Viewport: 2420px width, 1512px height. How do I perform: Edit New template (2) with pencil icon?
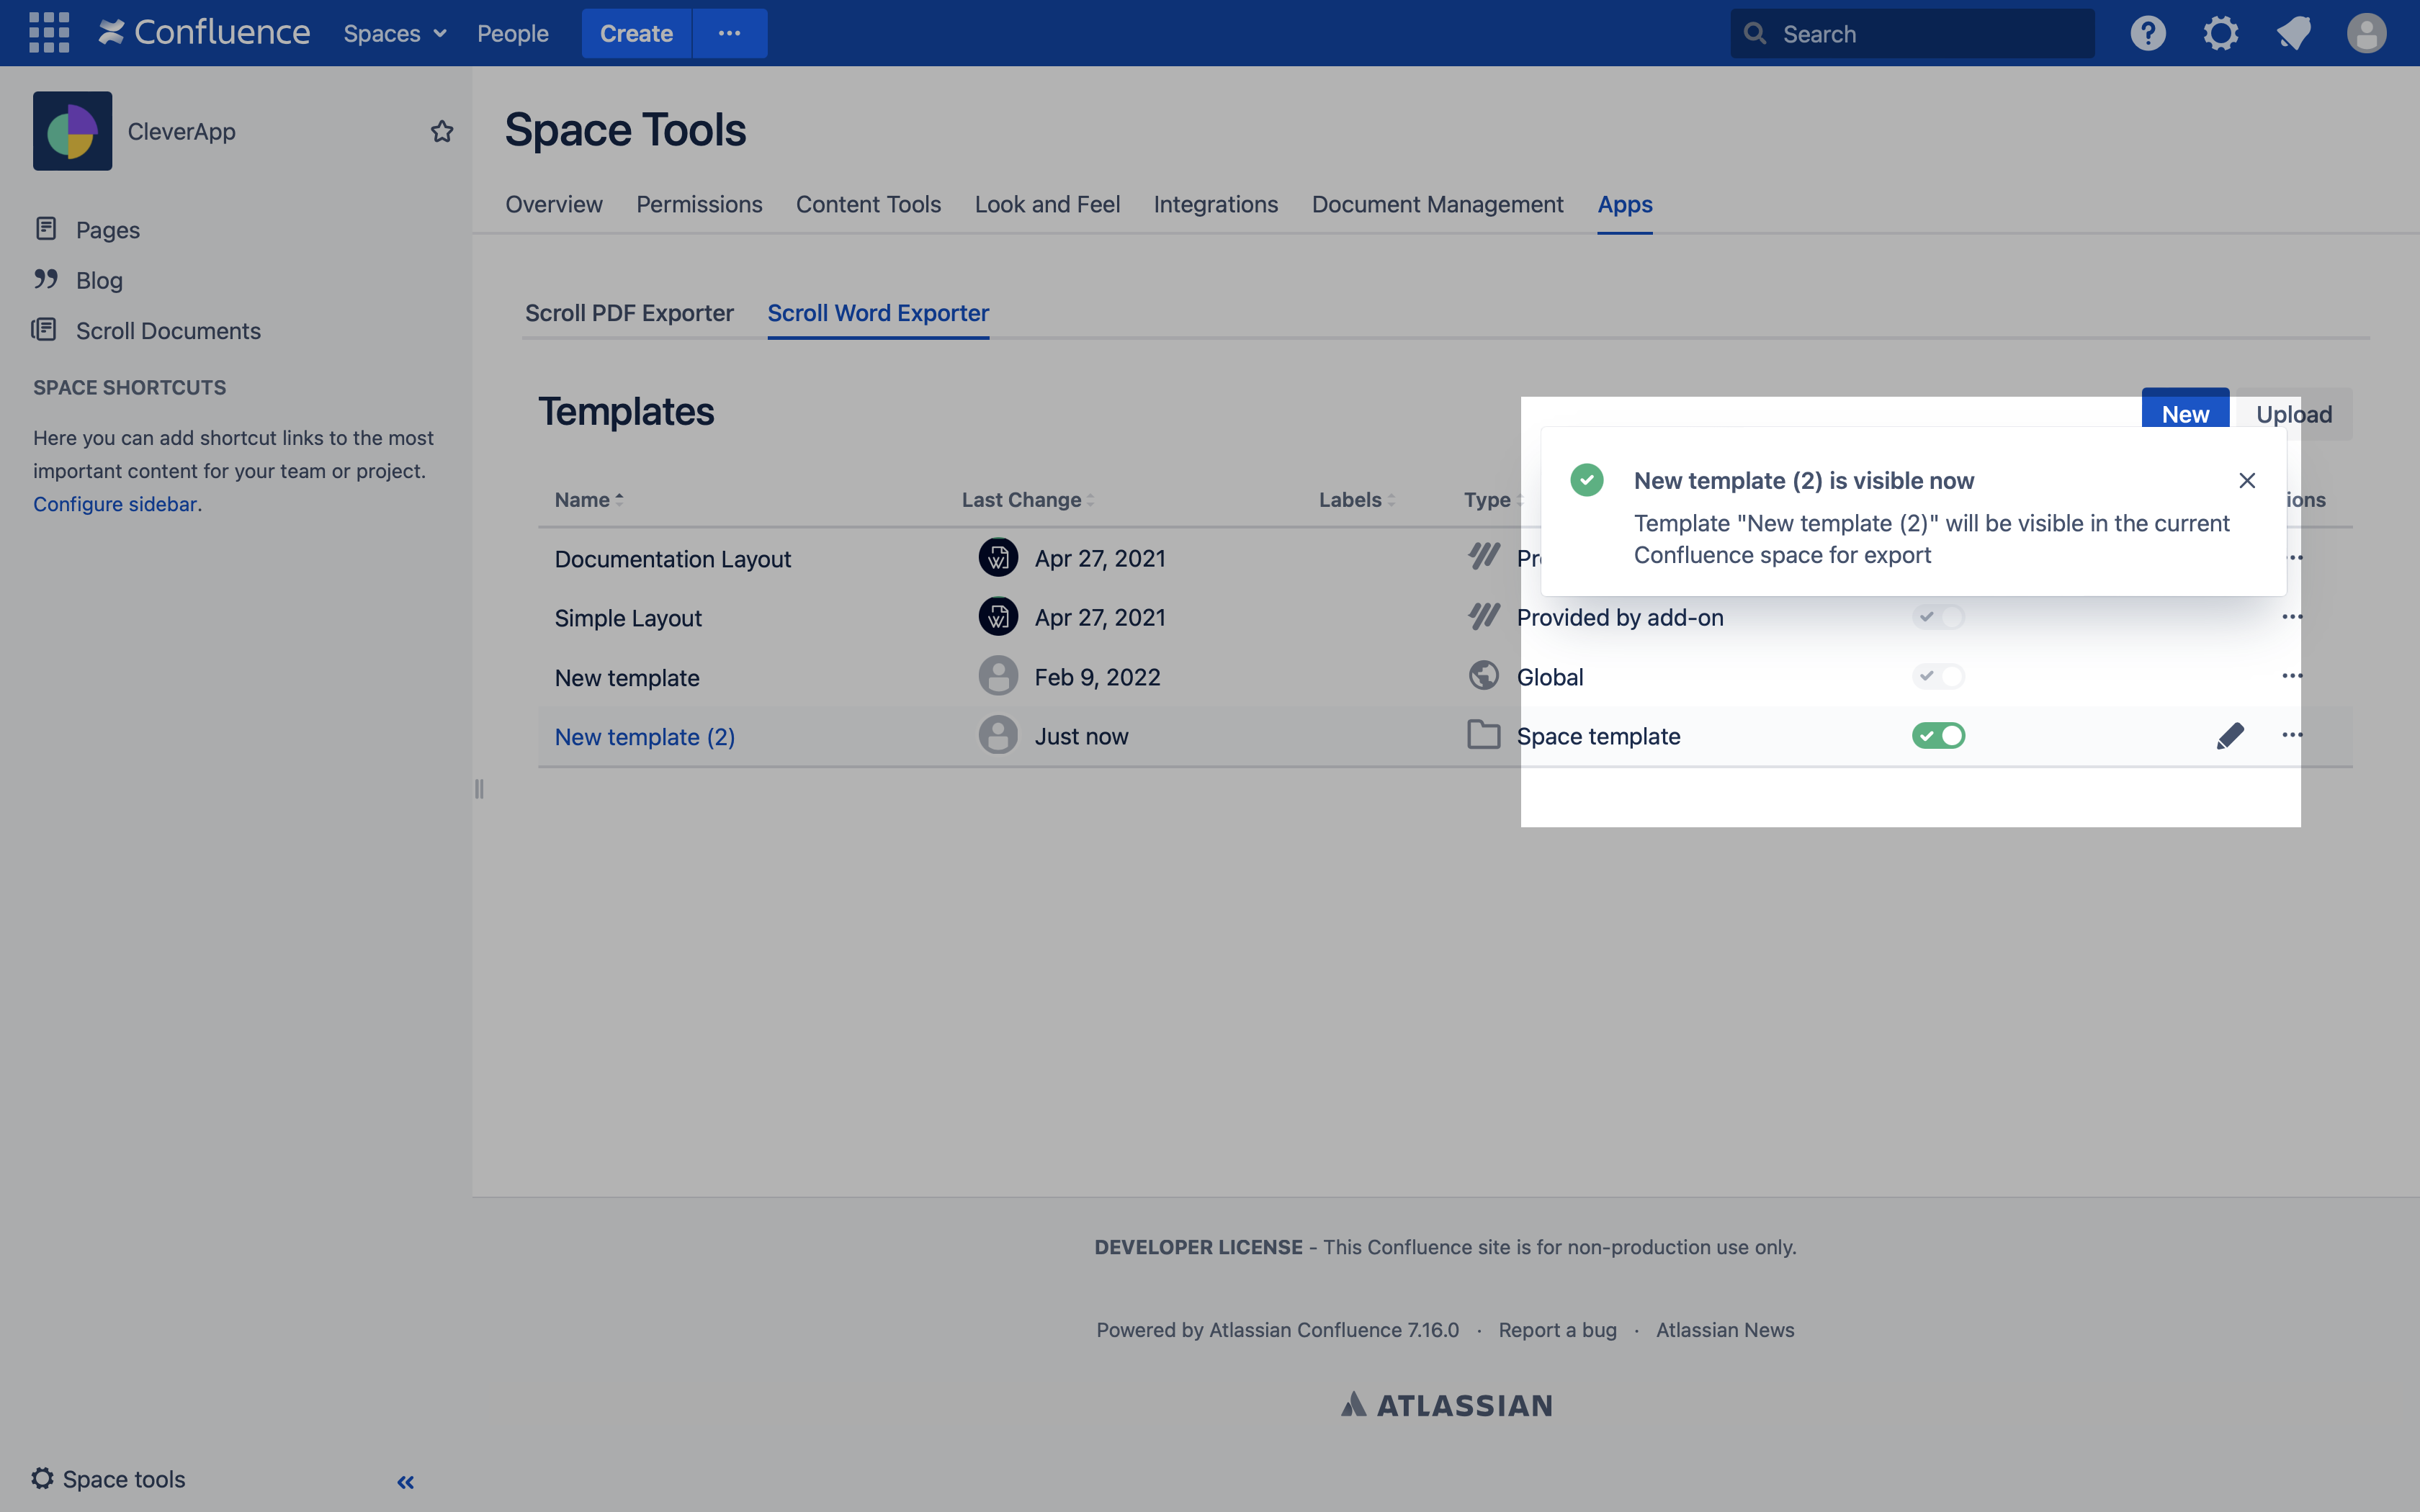pyautogui.click(x=2229, y=736)
